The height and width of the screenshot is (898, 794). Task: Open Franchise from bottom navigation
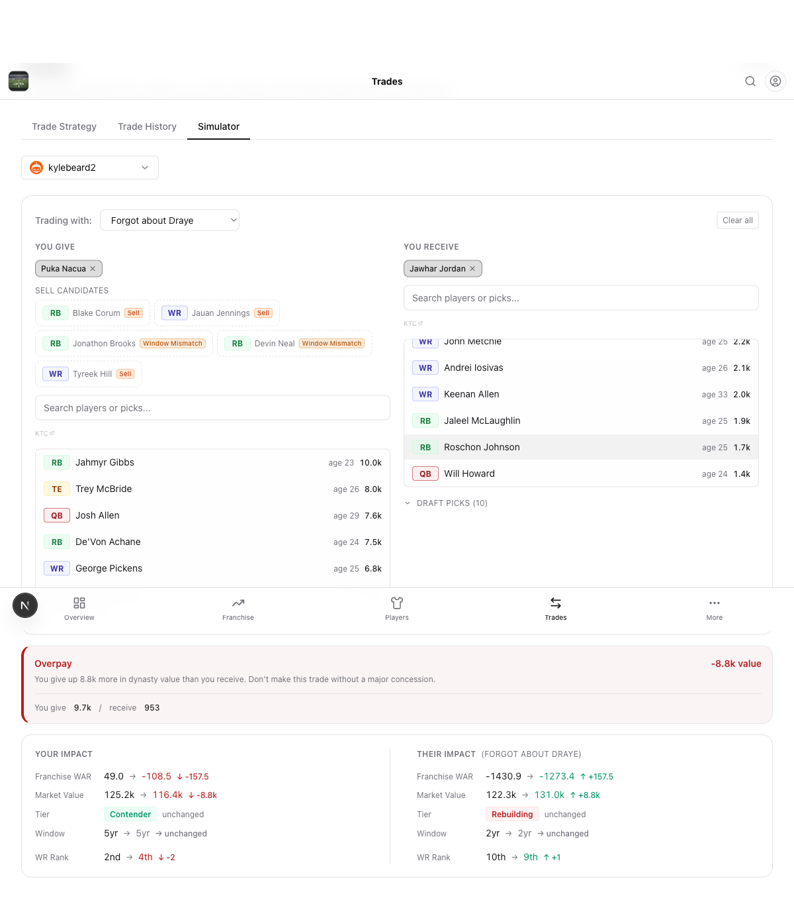(x=238, y=609)
